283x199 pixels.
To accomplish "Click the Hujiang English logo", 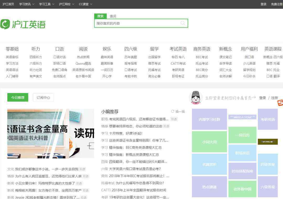I will (x=23, y=24).
